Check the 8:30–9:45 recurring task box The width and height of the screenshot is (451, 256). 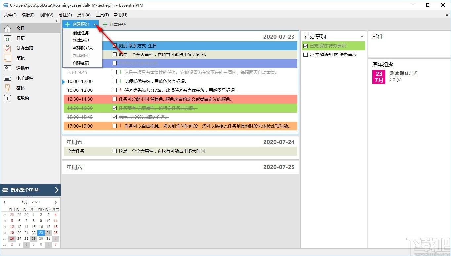pos(114,72)
